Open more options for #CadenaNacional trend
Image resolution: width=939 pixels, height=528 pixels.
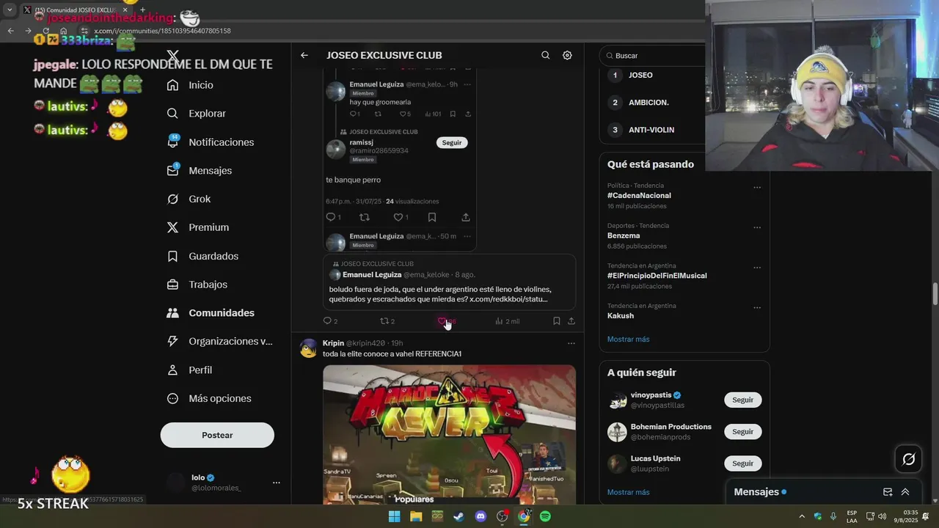tap(757, 188)
